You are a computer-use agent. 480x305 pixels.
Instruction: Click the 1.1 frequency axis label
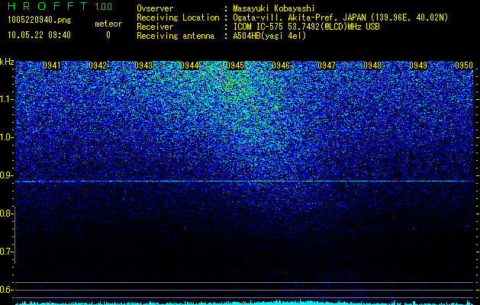coord(6,99)
